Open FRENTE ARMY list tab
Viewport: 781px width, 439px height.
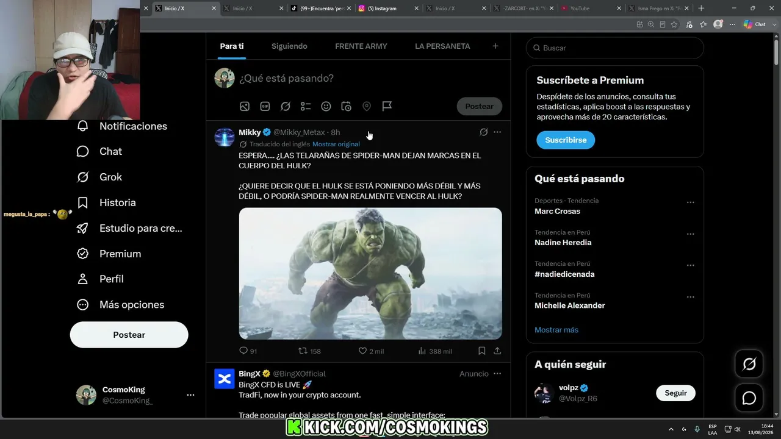[361, 46]
